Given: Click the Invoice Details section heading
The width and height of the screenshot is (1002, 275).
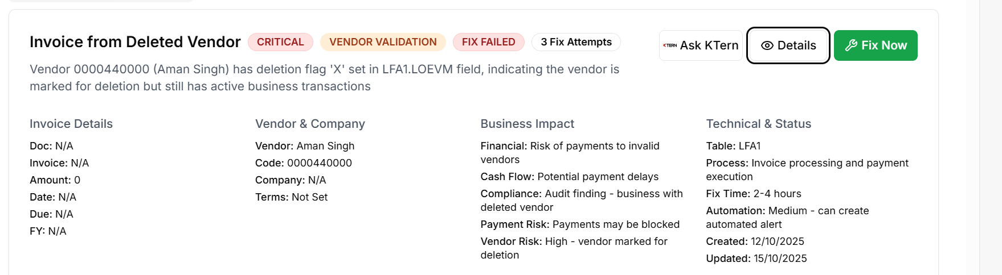Looking at the screenshot, I should click(x=71, y=124).
